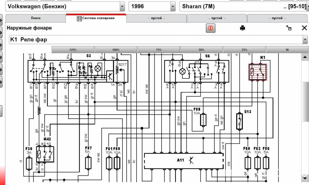
Task: Open the Volkswagen (Бензин) manufacturer dropdown
Action: (x=122, y=6)
